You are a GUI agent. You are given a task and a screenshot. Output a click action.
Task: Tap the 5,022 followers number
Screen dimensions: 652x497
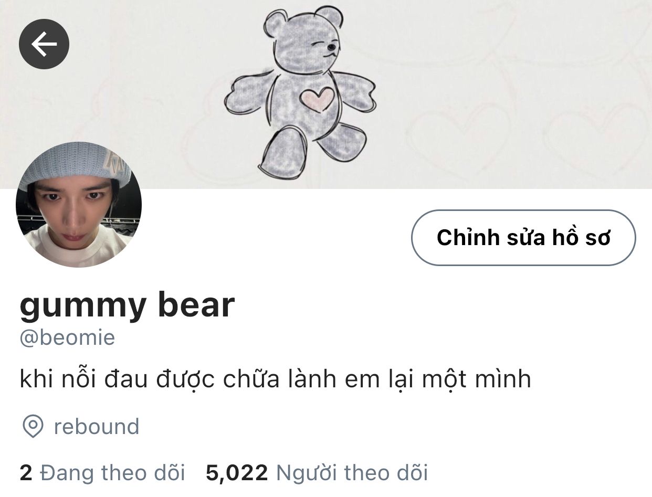[x=237, y=473]
